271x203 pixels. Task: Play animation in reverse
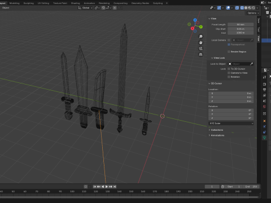pyautogui.click(x=103, y=187)
